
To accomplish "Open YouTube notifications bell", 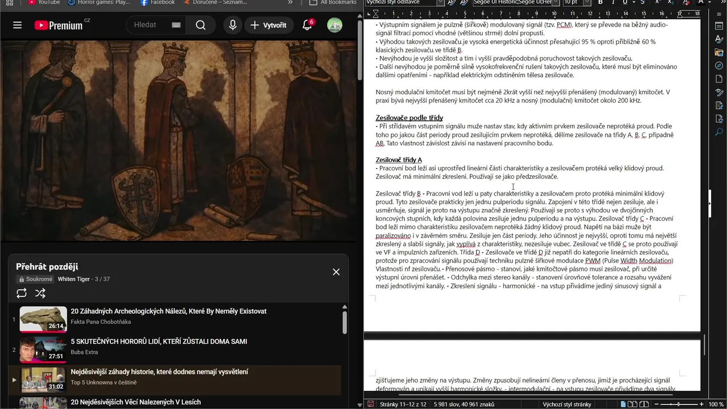I will 307,25.
